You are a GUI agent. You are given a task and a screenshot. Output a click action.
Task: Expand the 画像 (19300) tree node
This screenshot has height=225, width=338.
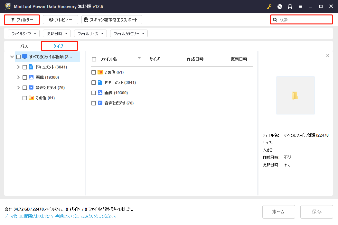(x=18, y=77)
